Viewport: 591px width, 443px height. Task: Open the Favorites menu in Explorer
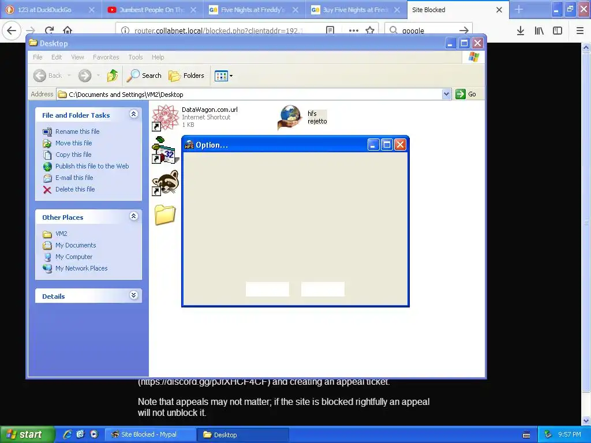tap(106, 57)
